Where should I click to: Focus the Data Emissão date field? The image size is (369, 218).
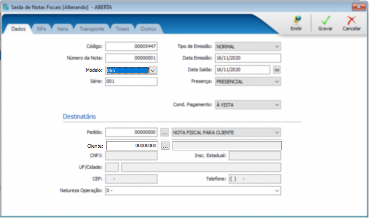247,58
